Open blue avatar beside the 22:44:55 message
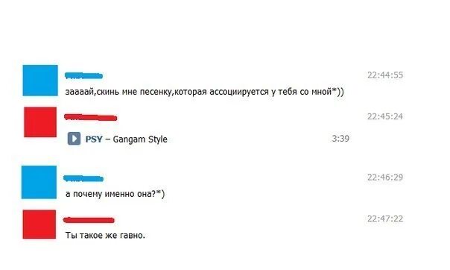Screen dimensions: 450x270 point(40,81)
